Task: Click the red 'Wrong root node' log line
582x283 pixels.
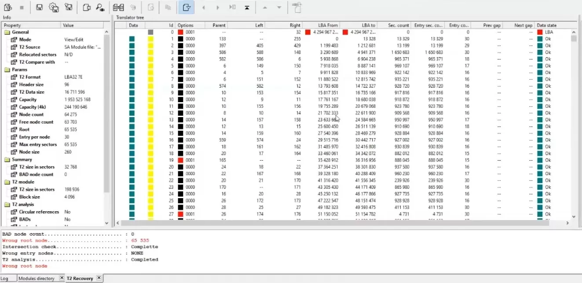Action: point(25,266)
